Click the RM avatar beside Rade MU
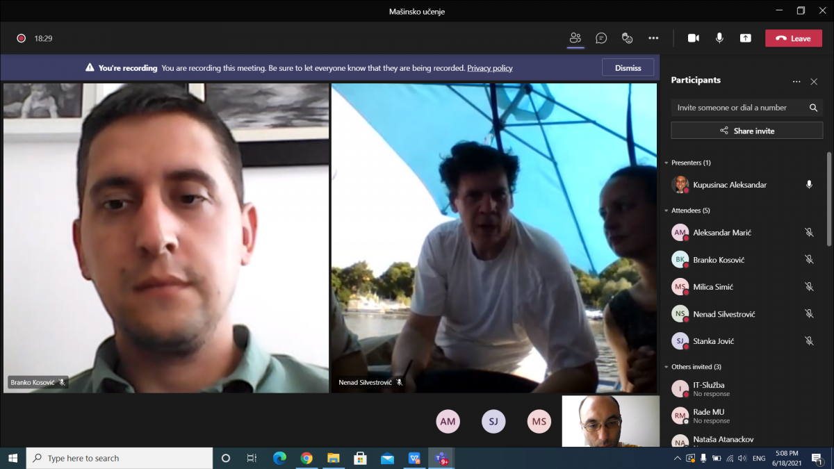 680,416
